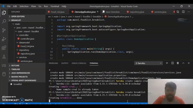193x108 pixels.
Task: Open controller.java in the explorer
Action: click(27, 39)
